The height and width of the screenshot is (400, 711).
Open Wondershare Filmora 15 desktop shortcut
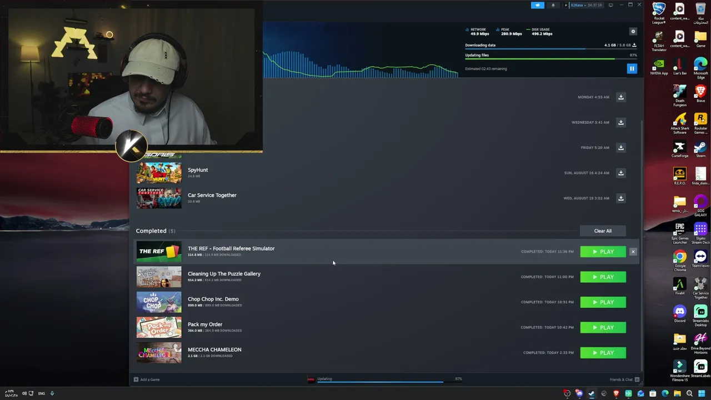click(x=680, y=371)
